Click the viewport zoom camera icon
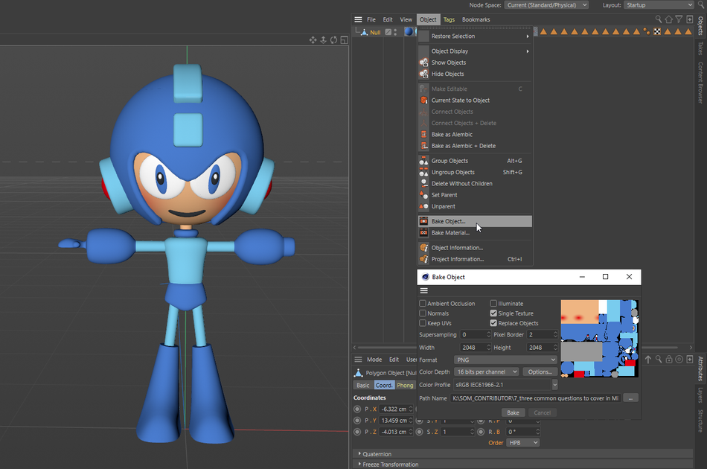The width and height of the screenshot is (707, 469). 323,40
